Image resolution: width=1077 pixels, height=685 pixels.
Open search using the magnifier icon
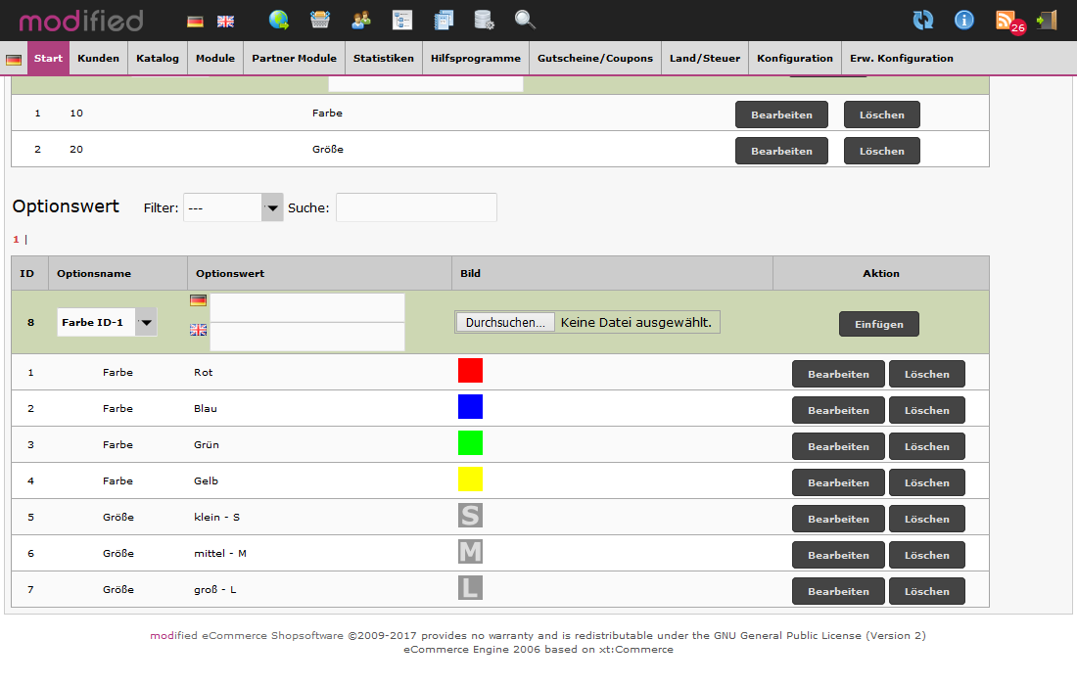(x=525, y=20)
